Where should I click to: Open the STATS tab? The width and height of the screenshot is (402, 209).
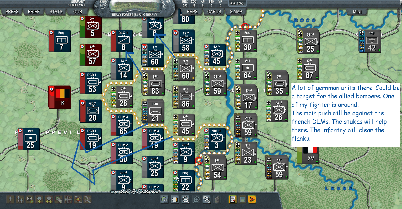click(56, 12)
